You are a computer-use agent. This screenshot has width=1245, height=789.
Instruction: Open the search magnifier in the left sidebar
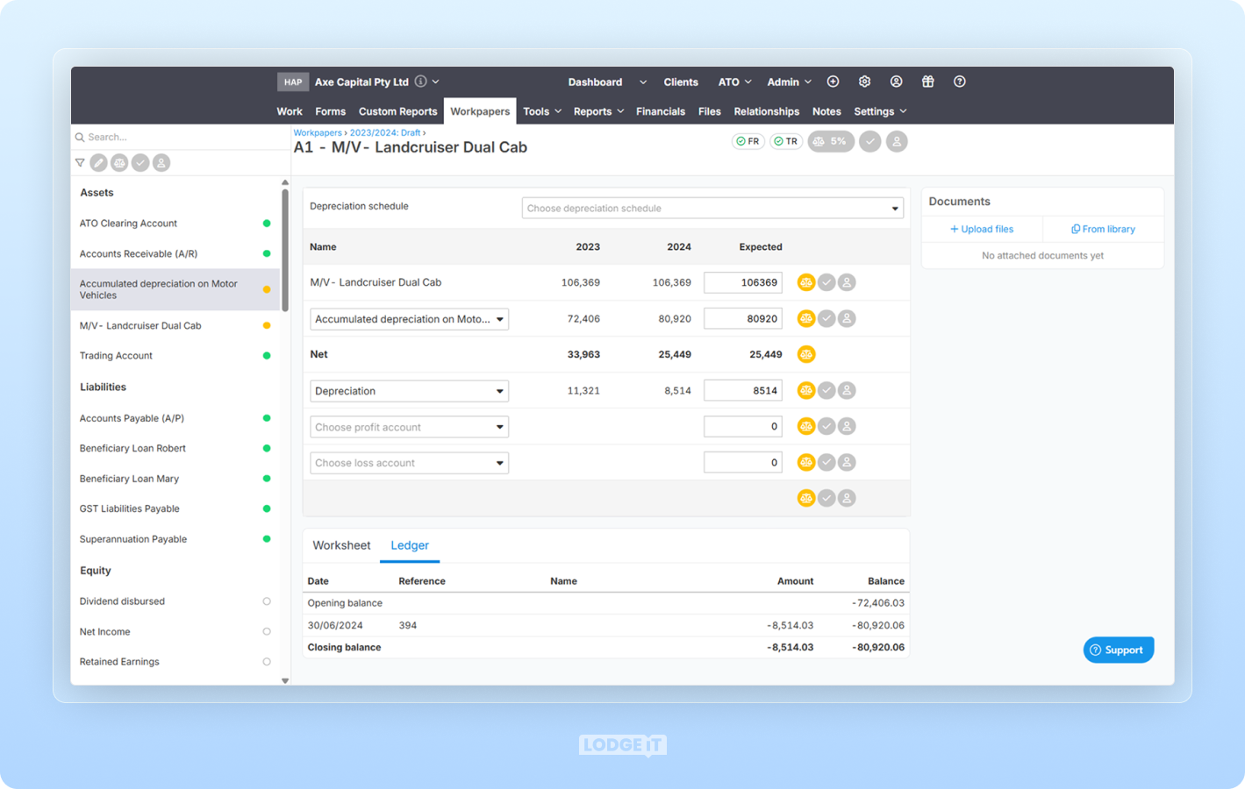point(80,137)
